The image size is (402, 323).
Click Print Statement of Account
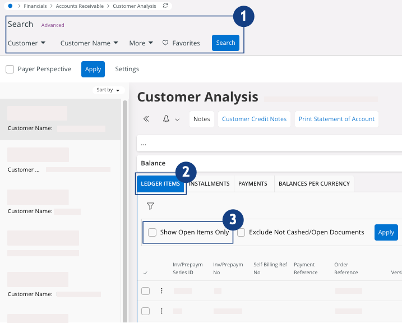pyautogui.click(x=336, y=119)
